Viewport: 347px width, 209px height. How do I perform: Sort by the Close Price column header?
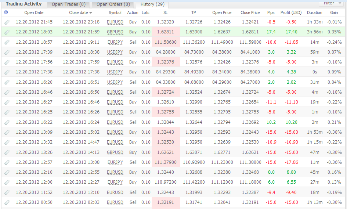point(250,12)
